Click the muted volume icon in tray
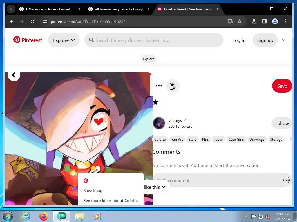297x222 pixels. point(268,217)
